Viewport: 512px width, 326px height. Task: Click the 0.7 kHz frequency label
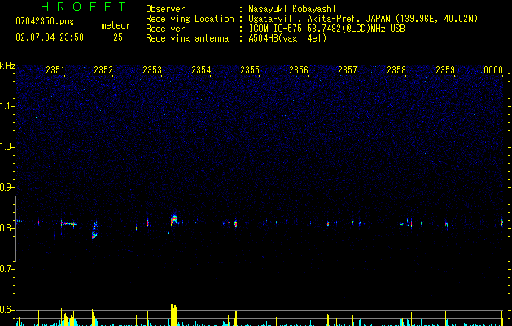[x=7, y=269]
